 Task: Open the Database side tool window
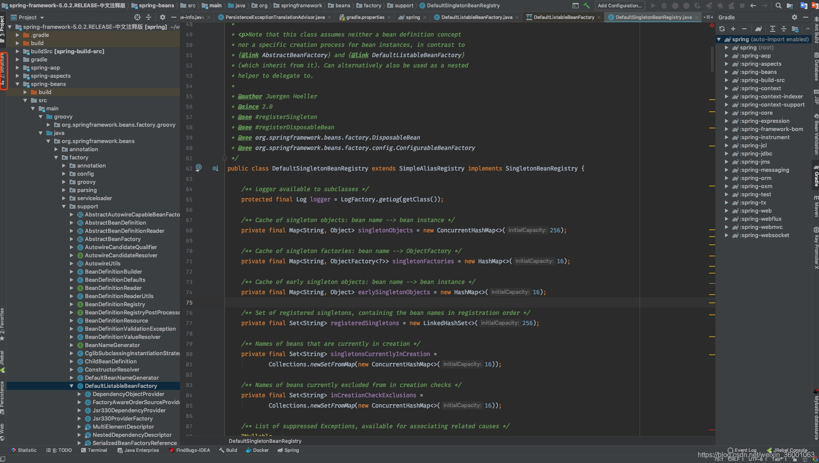point(816,67)
